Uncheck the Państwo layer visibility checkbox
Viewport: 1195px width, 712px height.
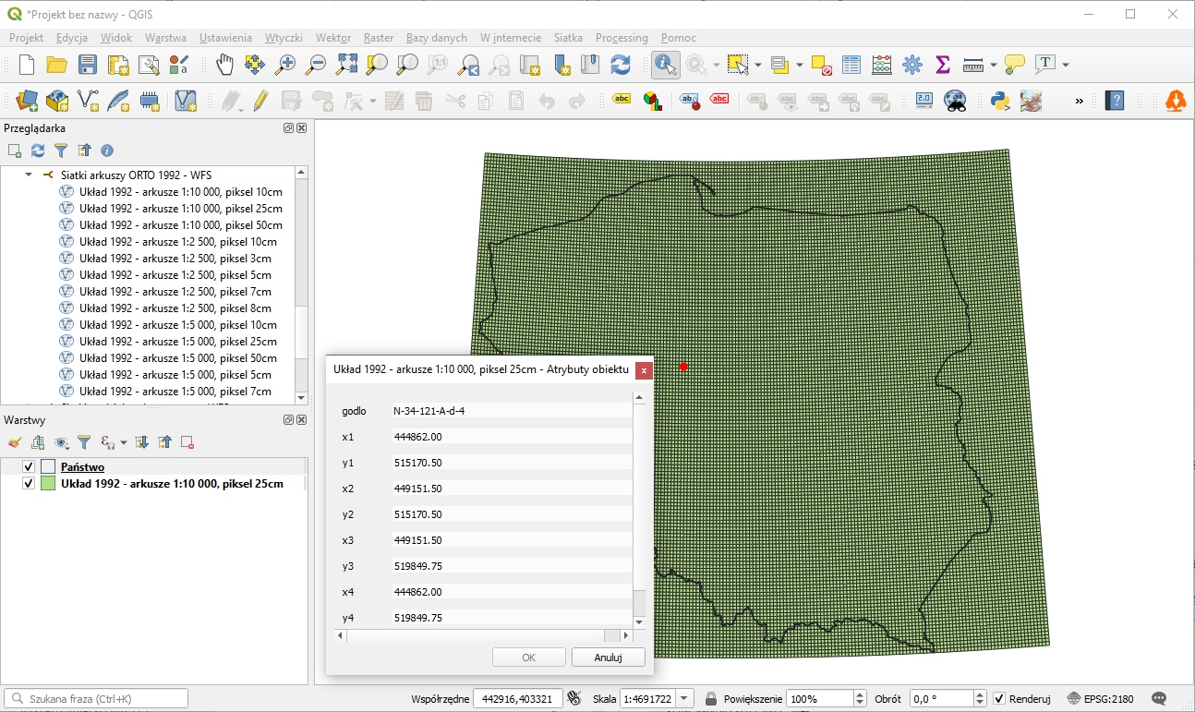(29, 467)
